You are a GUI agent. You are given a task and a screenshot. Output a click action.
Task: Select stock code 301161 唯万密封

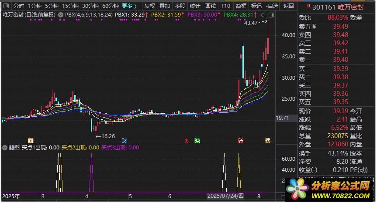[338, 7]
